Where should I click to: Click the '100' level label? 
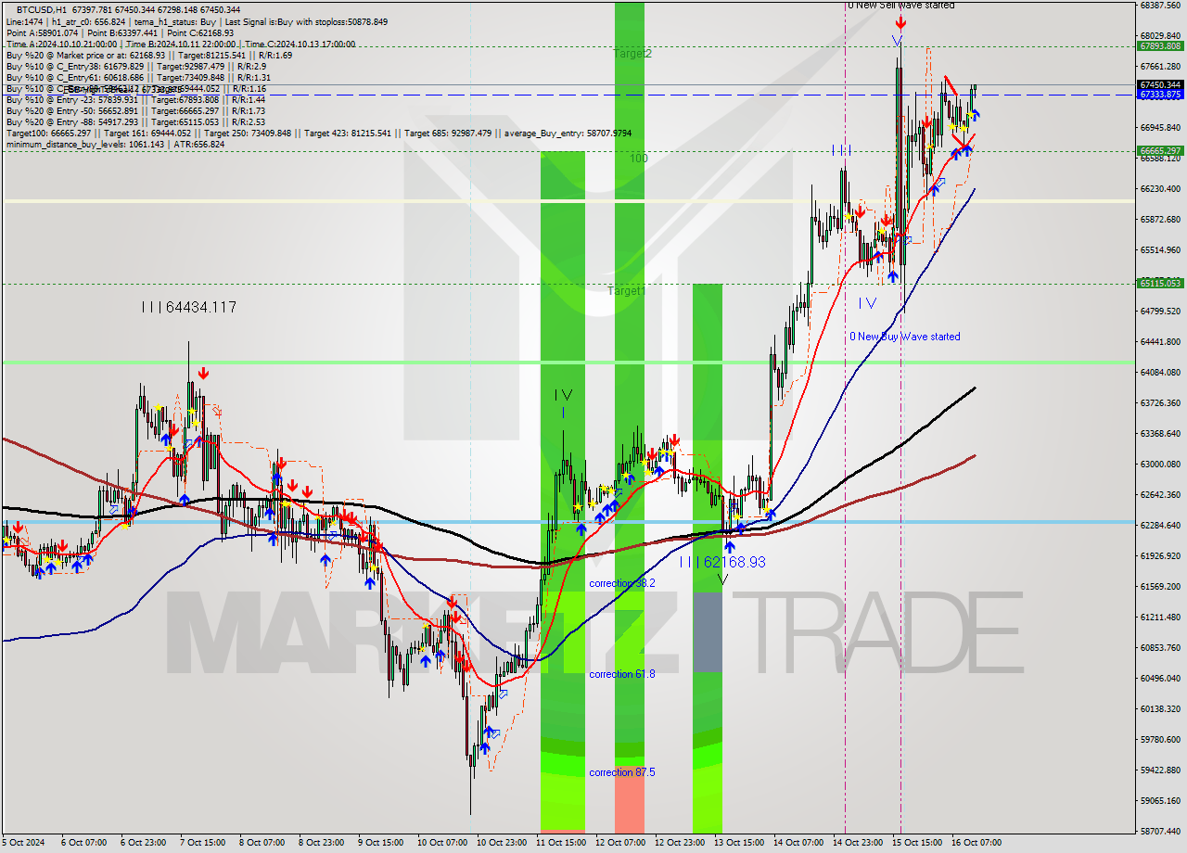639,159
